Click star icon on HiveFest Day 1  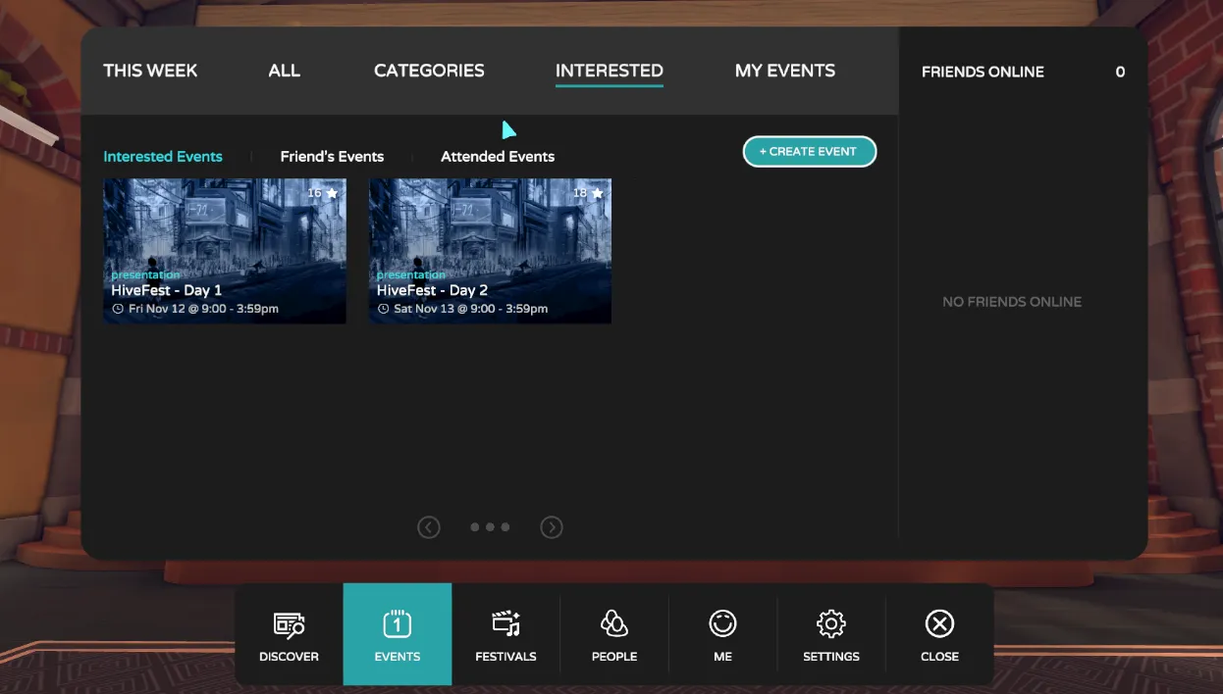click(332, 193)
